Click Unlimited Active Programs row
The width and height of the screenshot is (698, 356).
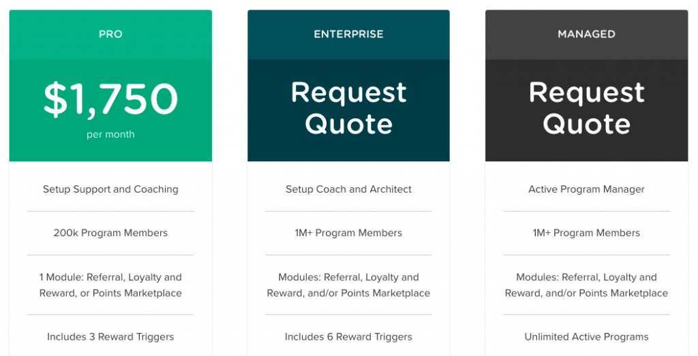pos(586,337)
